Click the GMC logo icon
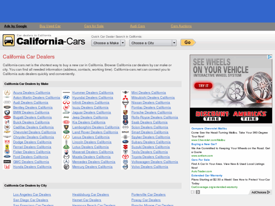 (7, 162)
